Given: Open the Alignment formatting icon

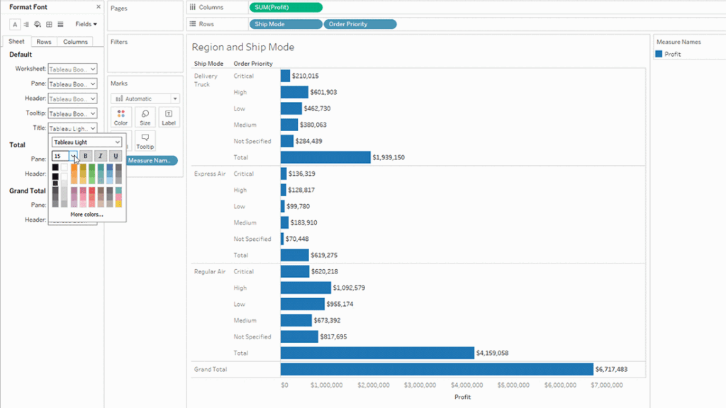Looking at the screenshot, I should point(26,24).
